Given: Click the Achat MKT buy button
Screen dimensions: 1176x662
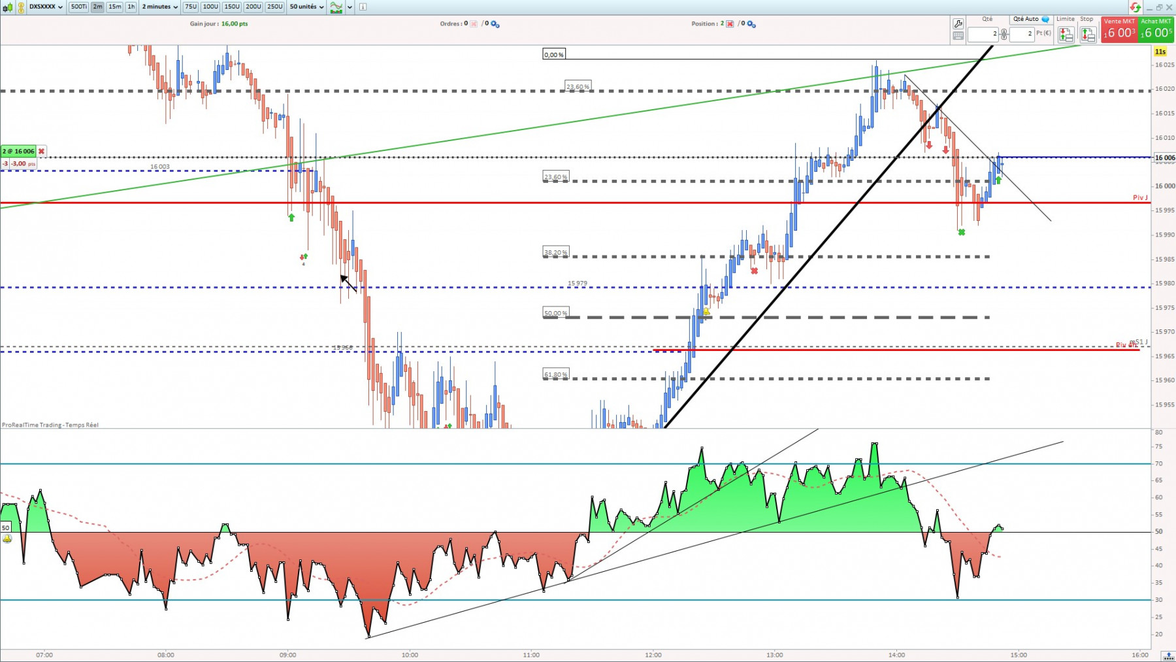Looking at the screenshot, I should (x=1156, y=29).
